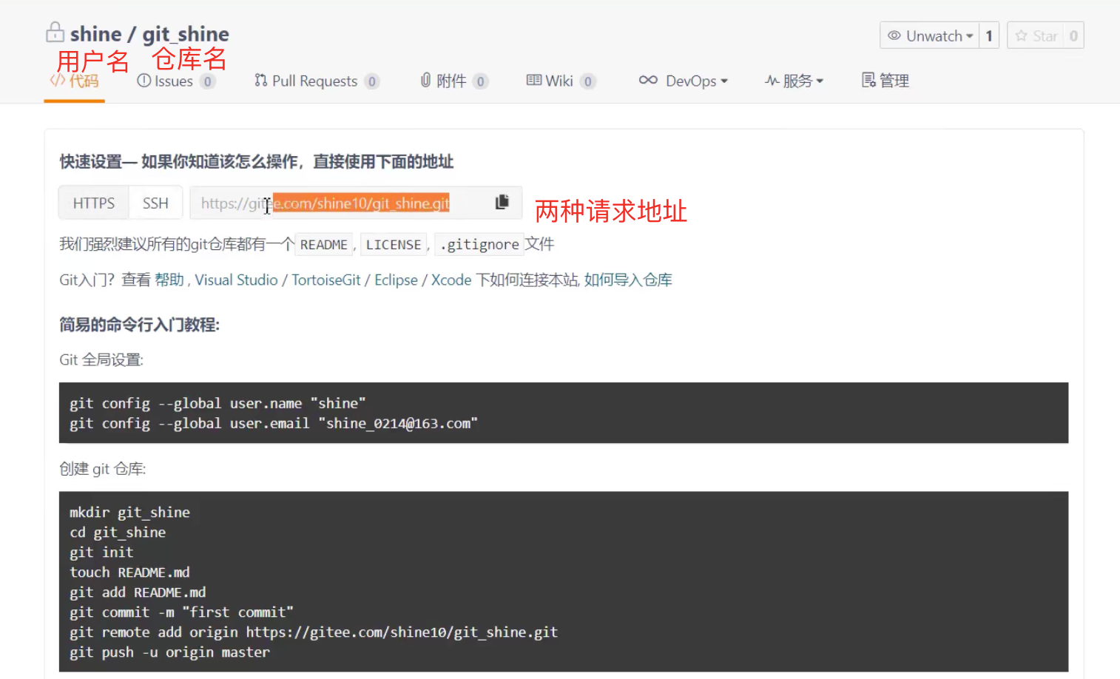Click the 附件 paperclip icon
This screenshot has width=1120, height=679.
(425, 80)
